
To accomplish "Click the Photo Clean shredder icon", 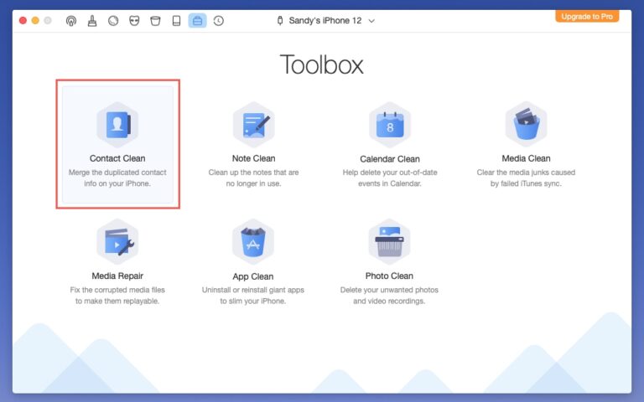I will coord(389,242).
